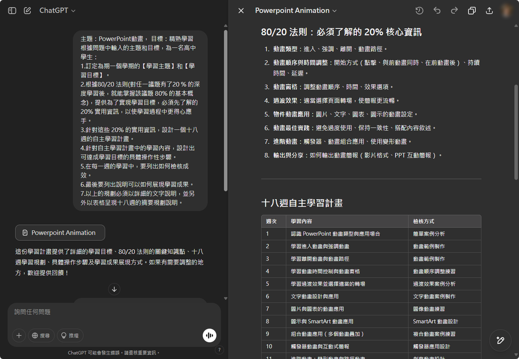Jump to the latest message with the down arrow
The image size is (519, 359).
tap(114, 289)
